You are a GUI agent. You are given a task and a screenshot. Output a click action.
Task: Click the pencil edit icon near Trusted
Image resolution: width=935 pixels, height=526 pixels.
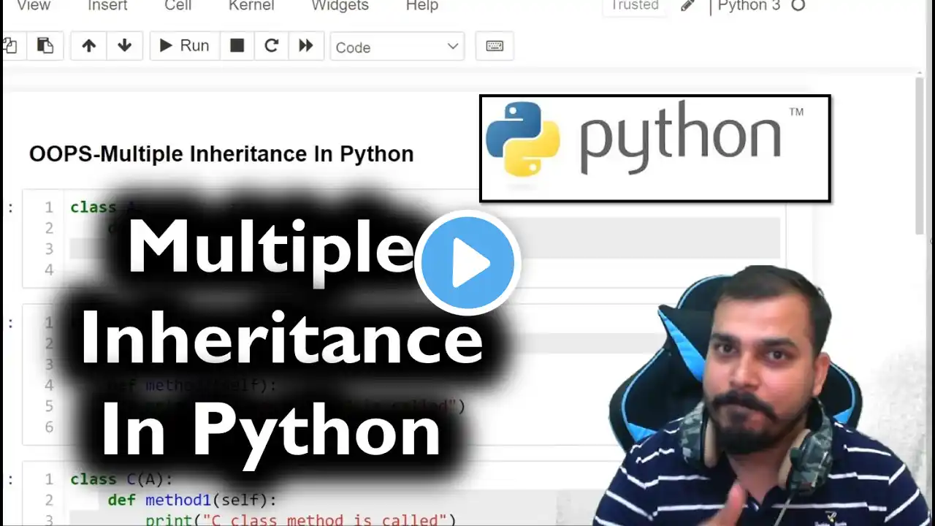(687, 6)
